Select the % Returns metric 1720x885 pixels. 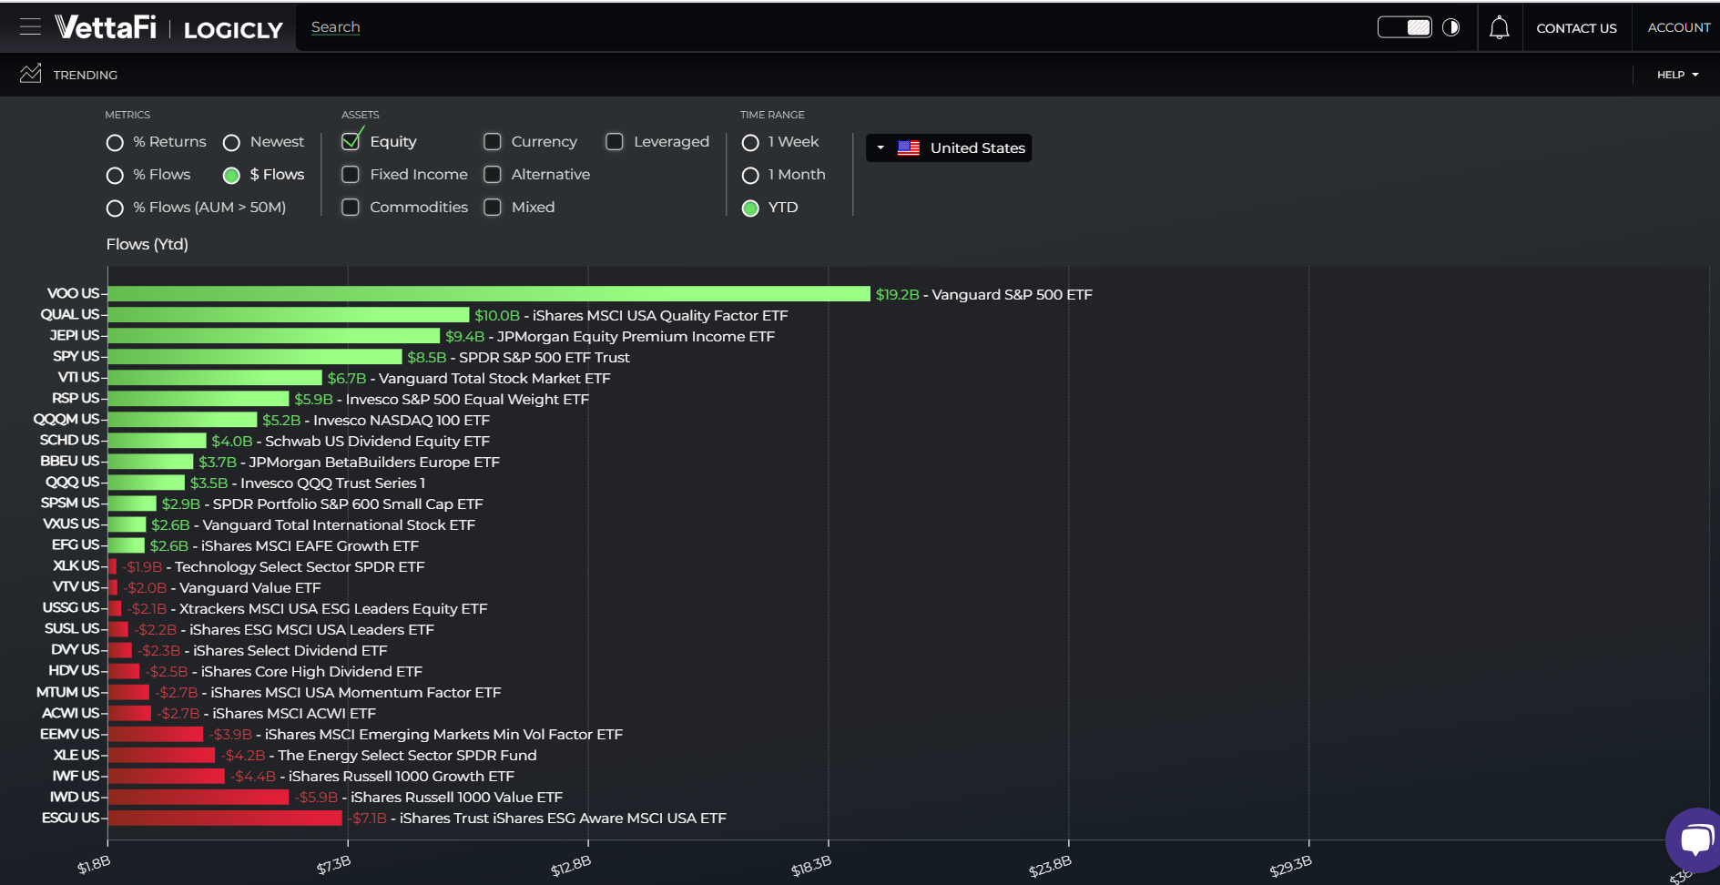point(115,142)
